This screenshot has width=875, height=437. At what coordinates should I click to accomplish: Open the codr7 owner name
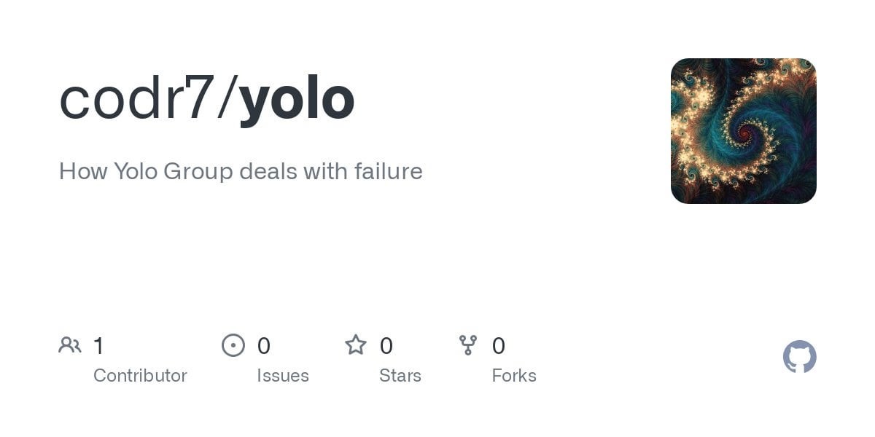pos(136,99)
